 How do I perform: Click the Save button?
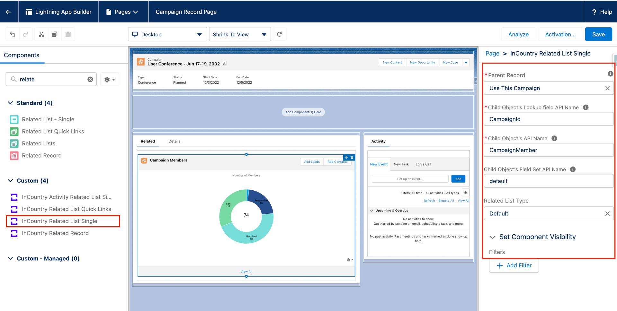click(598, 34)
